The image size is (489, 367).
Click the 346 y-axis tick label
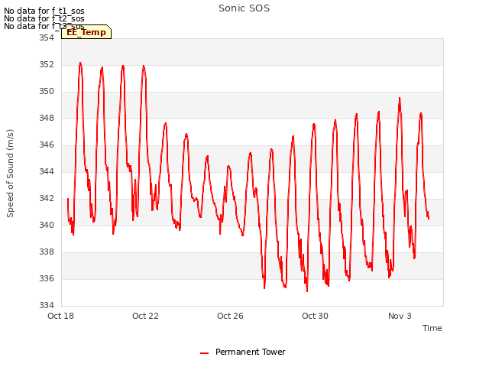pos(47,145)
